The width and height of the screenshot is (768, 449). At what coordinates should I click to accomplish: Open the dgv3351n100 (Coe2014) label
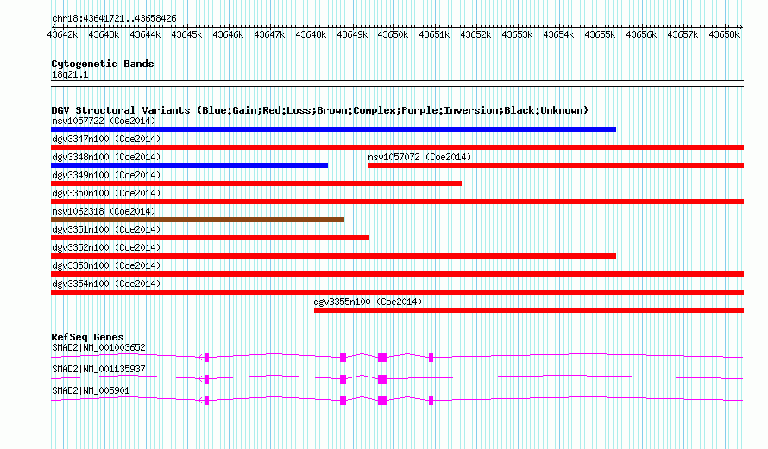pyautogui.click(x=106, y=229)
